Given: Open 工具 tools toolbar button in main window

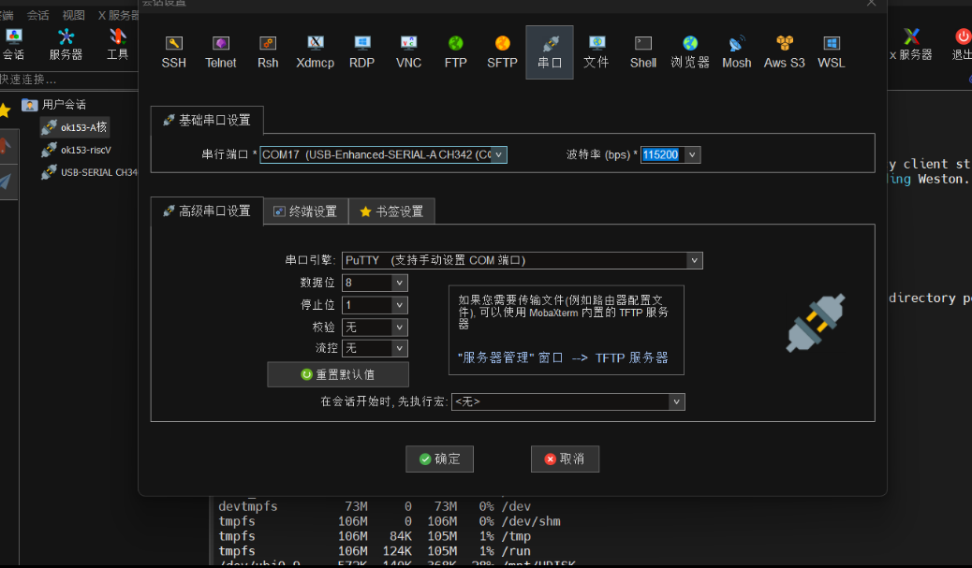Looking at the screenshot, I should (x=117, y=45).
